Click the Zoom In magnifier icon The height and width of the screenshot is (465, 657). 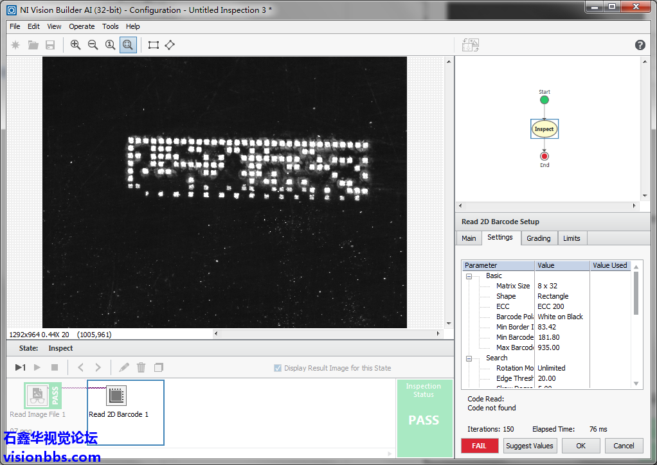pos(76,45)
